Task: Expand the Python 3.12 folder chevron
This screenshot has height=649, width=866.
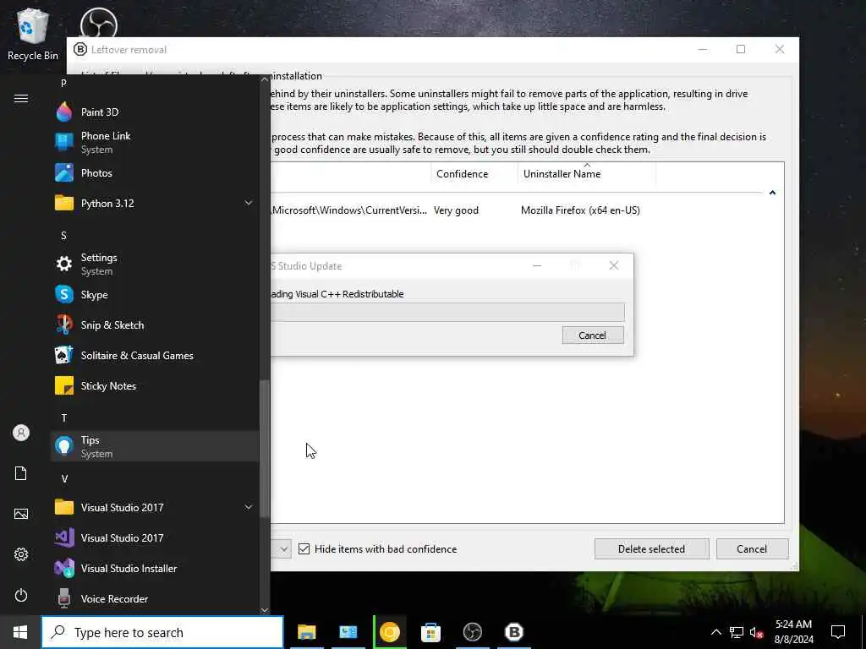Action: tap(249, 203)
